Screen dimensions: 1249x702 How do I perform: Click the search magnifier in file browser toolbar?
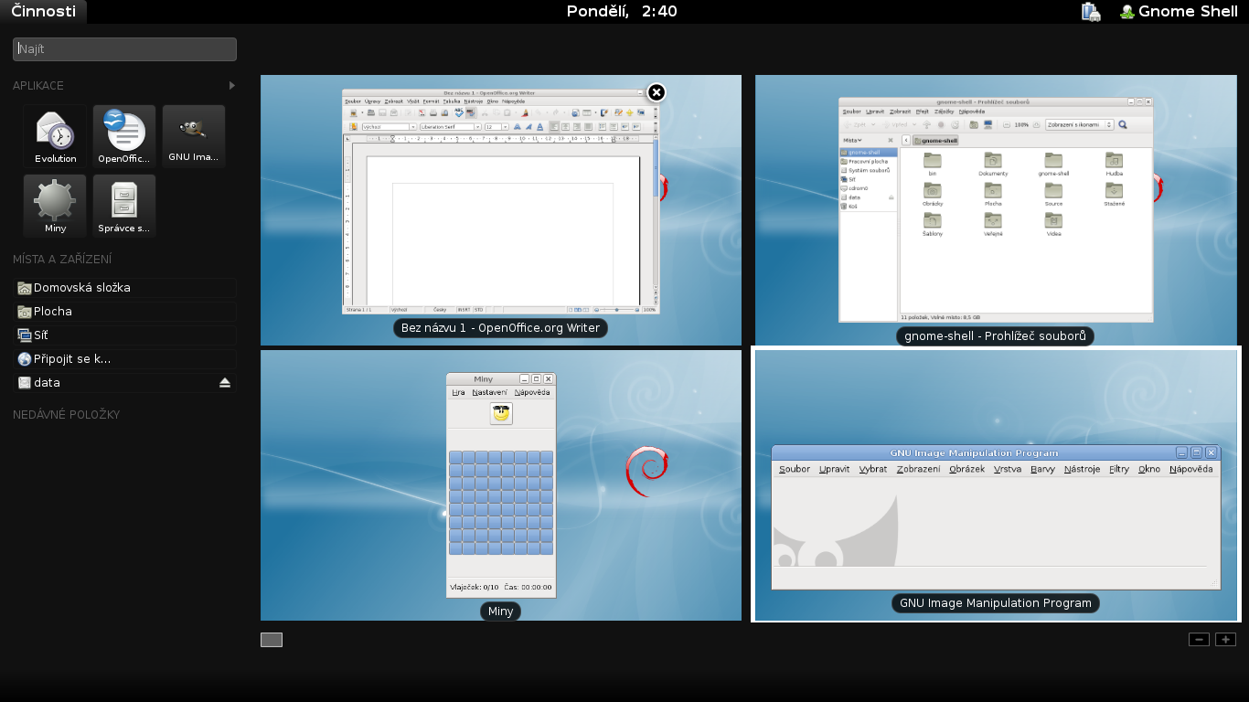click(1122, 124)
